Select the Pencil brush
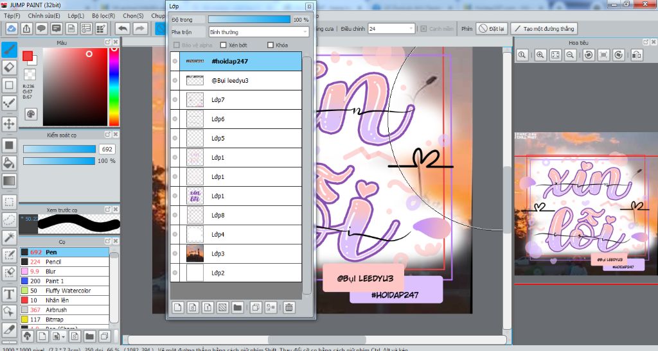The width and height of the screenshot is (658, 351). point(65,262)
